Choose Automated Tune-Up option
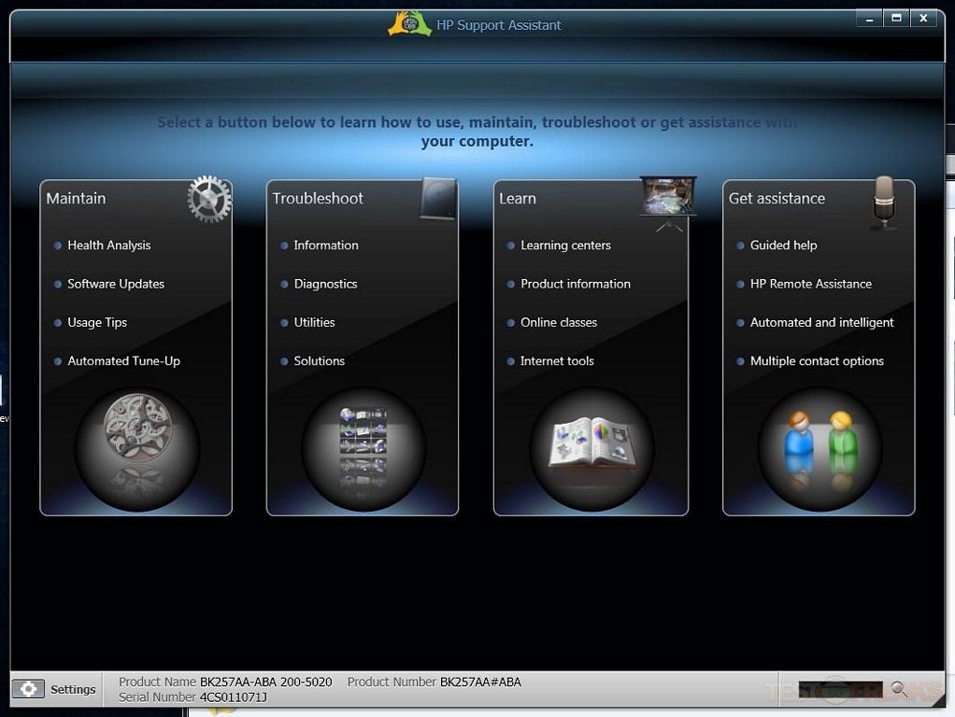The height and width of the screenshot is (717, 955). pos(123,361)
